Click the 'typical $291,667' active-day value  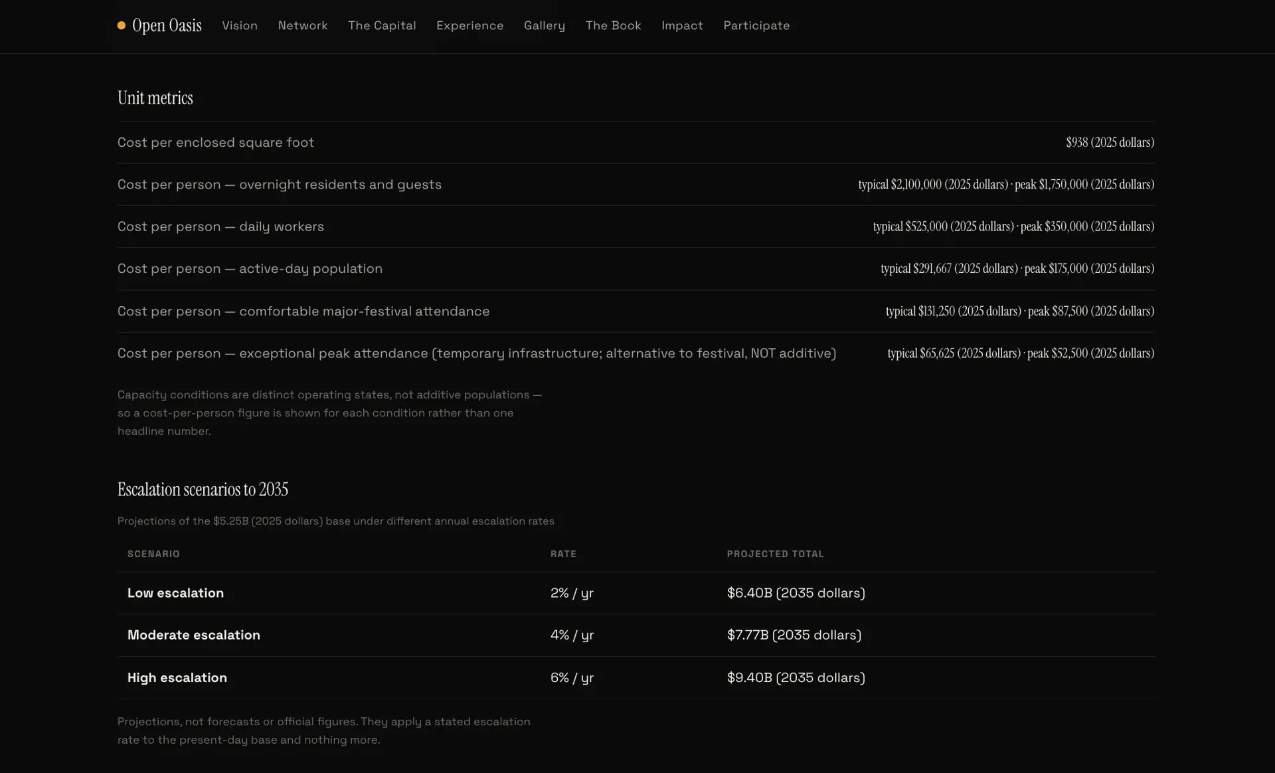1017,268
